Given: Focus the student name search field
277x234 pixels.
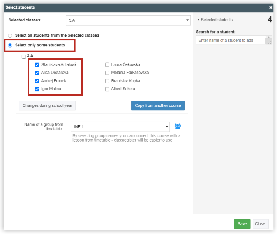Looking at the screenshot, I should 231,40.
